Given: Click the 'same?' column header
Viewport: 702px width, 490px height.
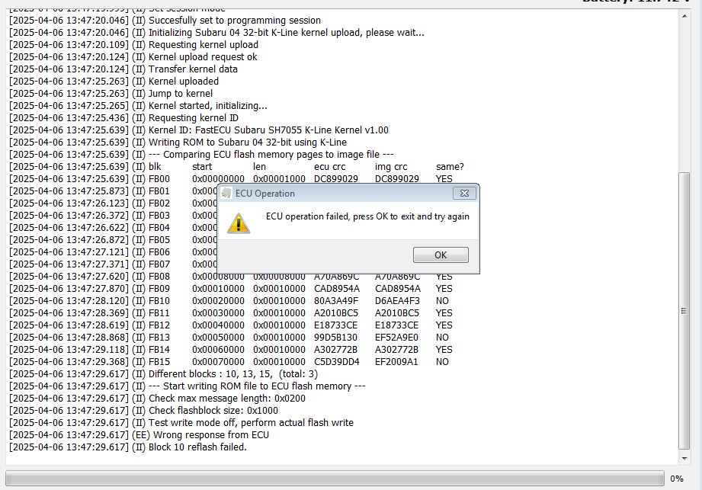Looking at the screenshot, I should tap(450, 166).
